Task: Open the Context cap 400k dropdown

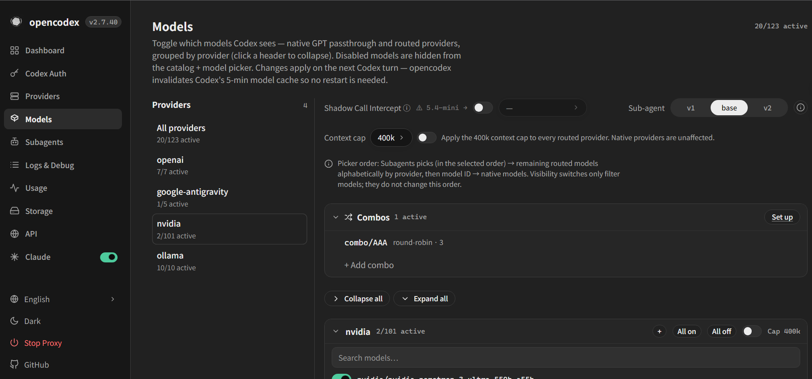Action: coord(391,138)
